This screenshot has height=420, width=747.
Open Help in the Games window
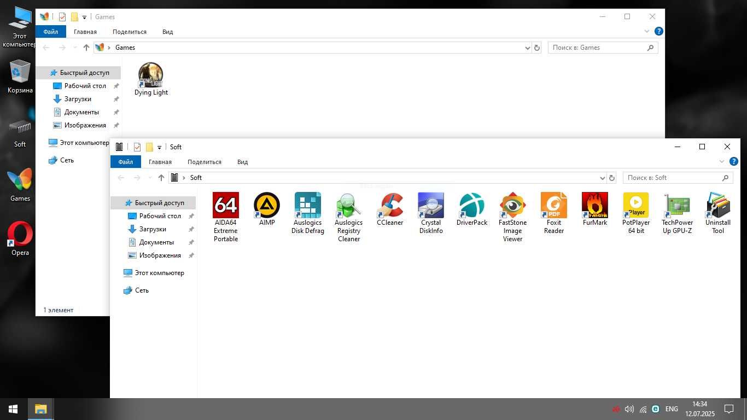tap(659, 32)
